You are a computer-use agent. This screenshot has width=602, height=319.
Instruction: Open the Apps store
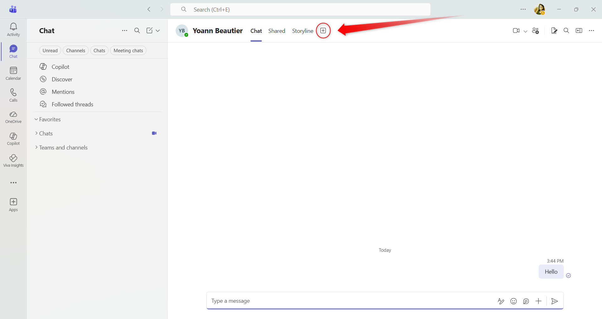point(13,205)
